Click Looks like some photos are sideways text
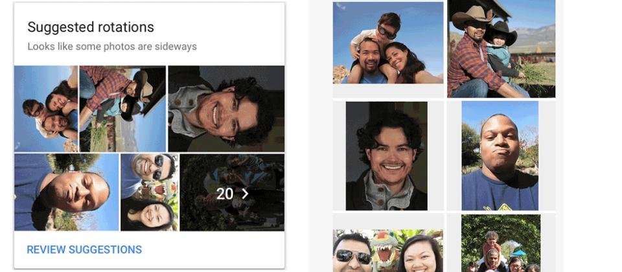The image size is (622, 272). pos(112,47)
